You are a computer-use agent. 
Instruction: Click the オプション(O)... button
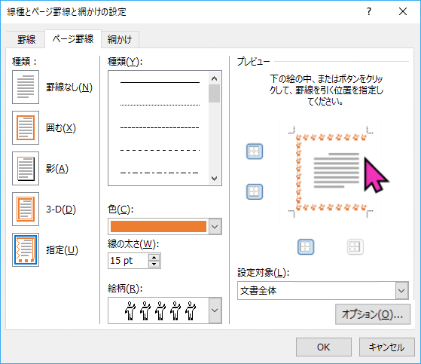pos(373,314)
